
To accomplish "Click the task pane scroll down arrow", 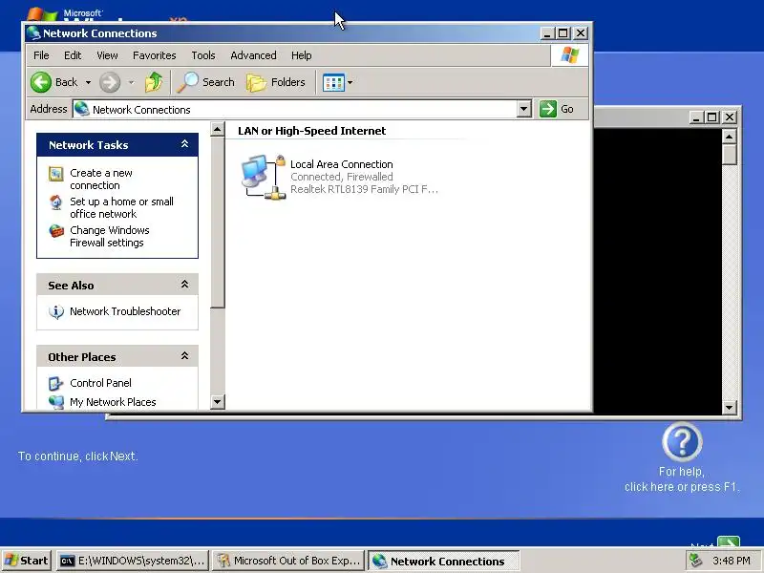I will 218,402.
